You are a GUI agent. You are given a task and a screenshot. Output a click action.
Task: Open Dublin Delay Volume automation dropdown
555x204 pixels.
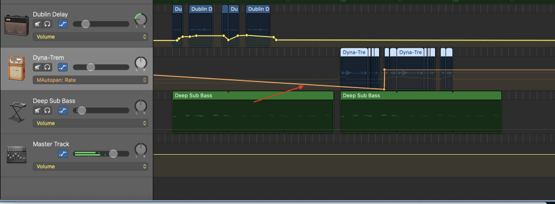pos(90,37)
